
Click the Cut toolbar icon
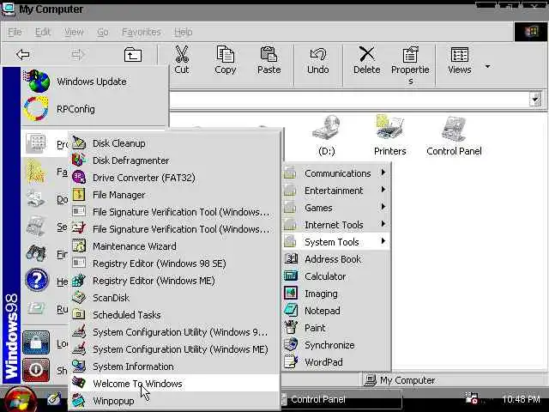tap(182, 60)
